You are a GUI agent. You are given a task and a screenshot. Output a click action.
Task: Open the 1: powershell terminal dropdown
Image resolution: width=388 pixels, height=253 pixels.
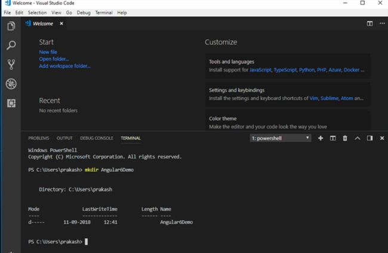[280, 138]
